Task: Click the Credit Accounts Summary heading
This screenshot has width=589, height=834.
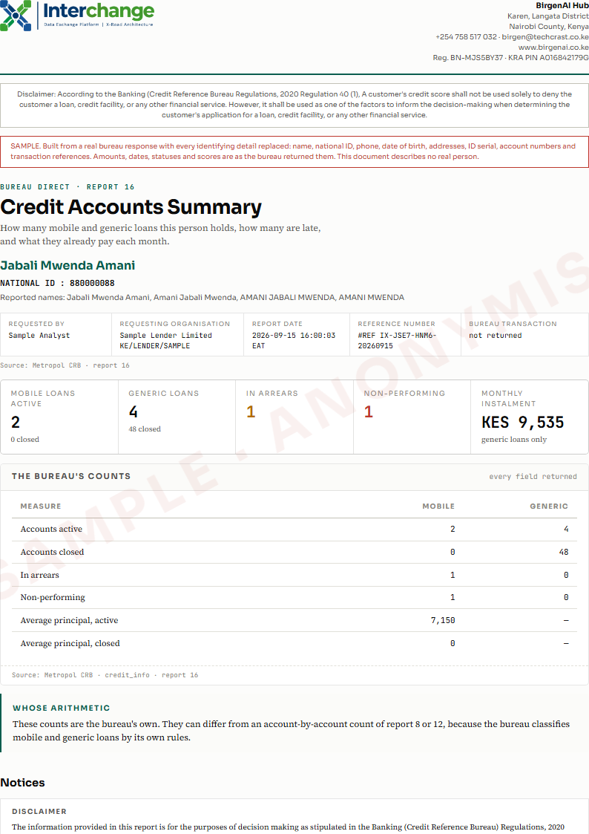Action: pos(131,207)
